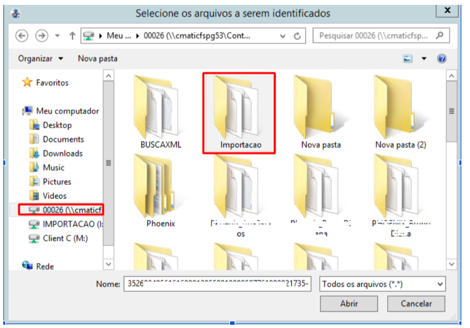
Task: Click file list scrollbar up arrow
Action: (451, 75)
